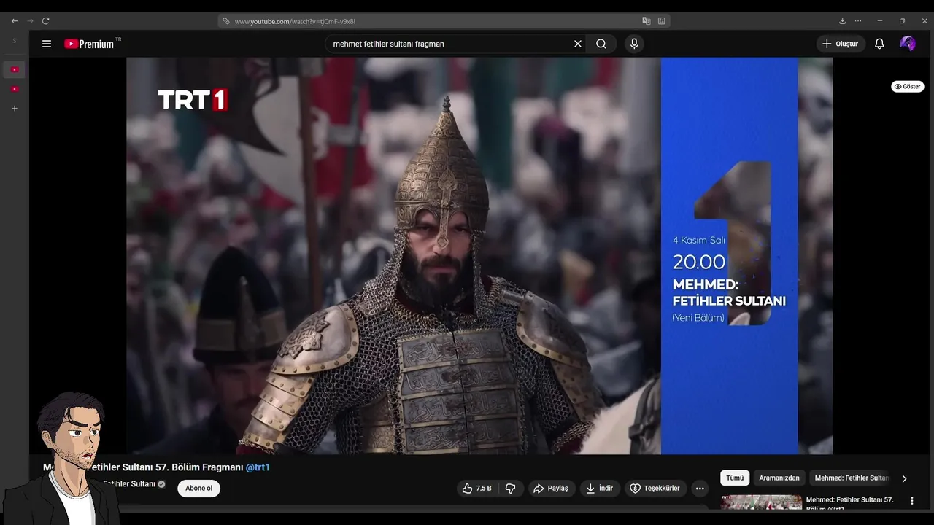Click the video player to pause

[479, 255]
